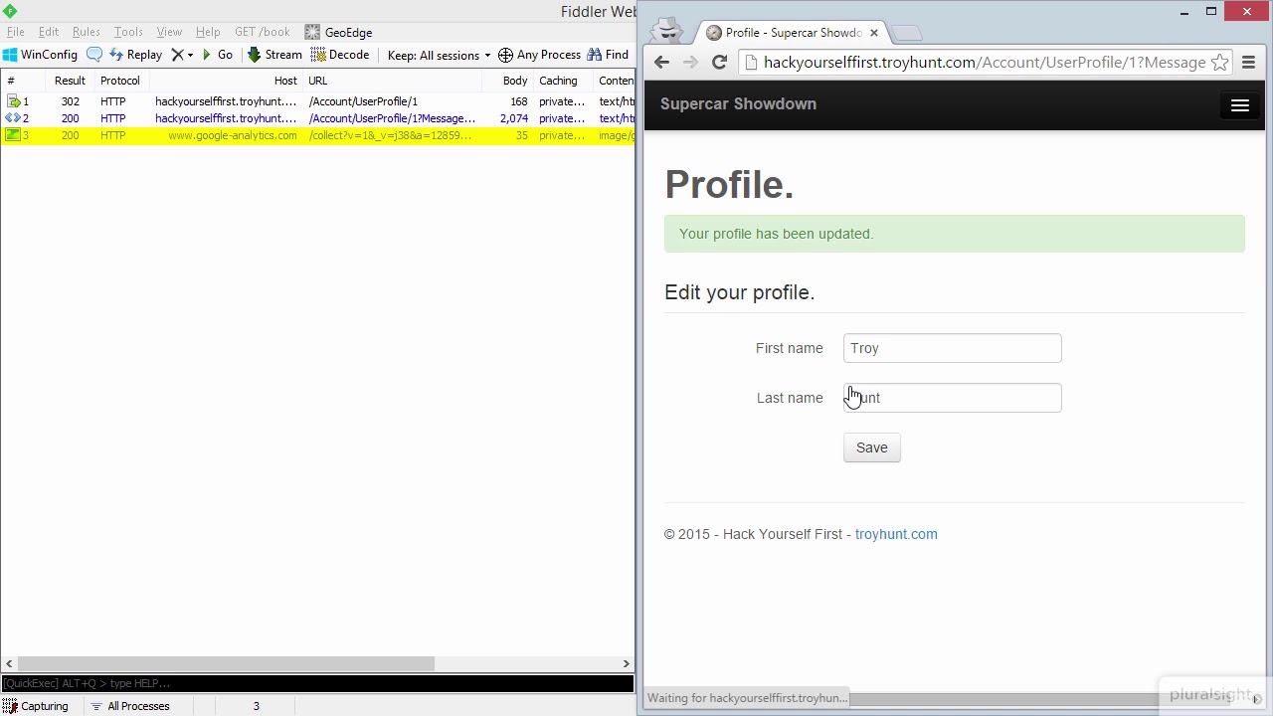The image size is (1273, 716).
Task: Close the Profile - Supercar Showdown tab
Action: tap(874, 33)
